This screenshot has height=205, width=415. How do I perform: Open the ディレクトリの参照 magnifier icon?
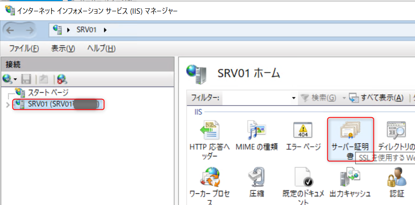click(396, 130)
